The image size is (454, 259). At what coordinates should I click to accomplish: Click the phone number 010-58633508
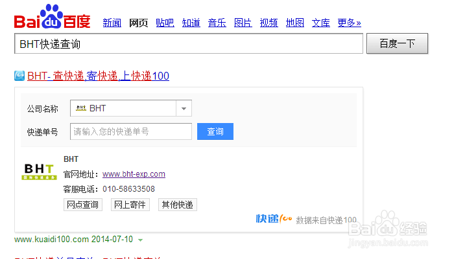point(128,189)
